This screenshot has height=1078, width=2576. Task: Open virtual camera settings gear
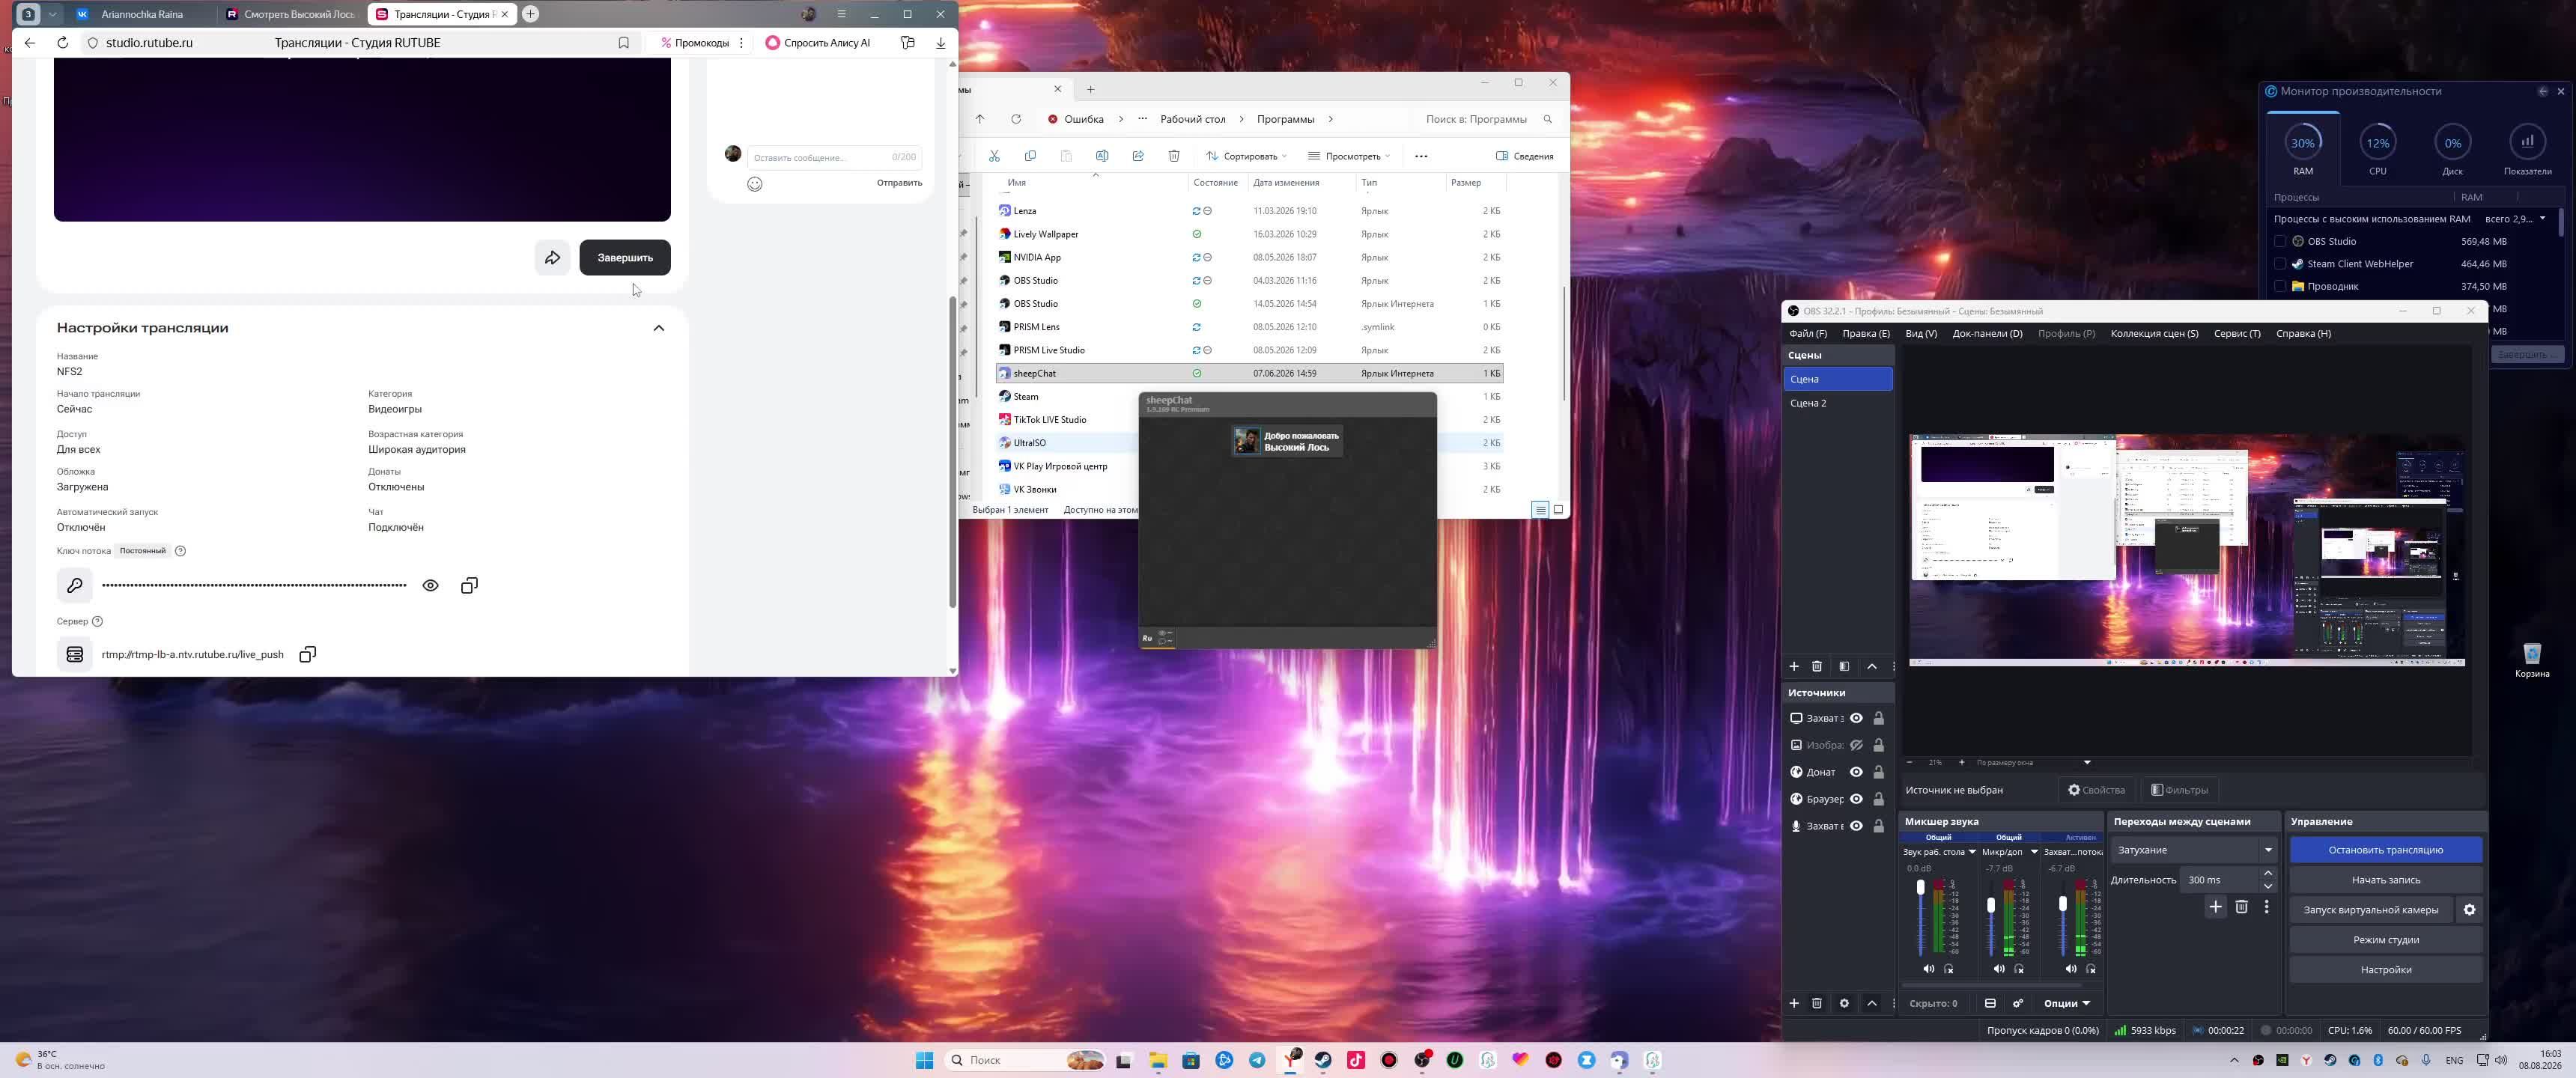(x=2469, y=910)
